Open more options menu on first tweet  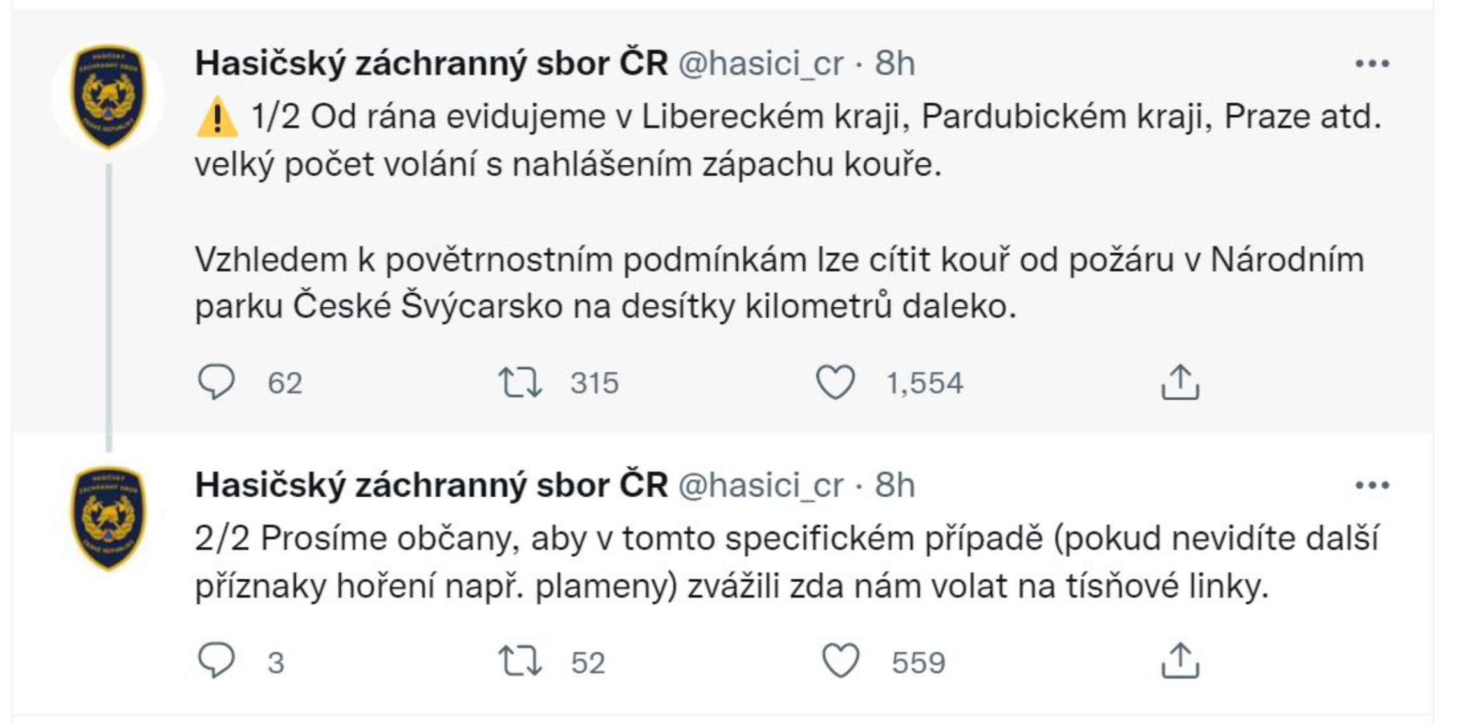coord(1372,64)
